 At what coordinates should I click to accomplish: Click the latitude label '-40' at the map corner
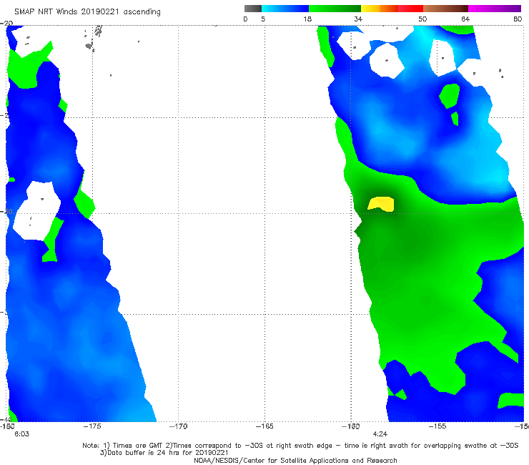(x=6, y=420)
